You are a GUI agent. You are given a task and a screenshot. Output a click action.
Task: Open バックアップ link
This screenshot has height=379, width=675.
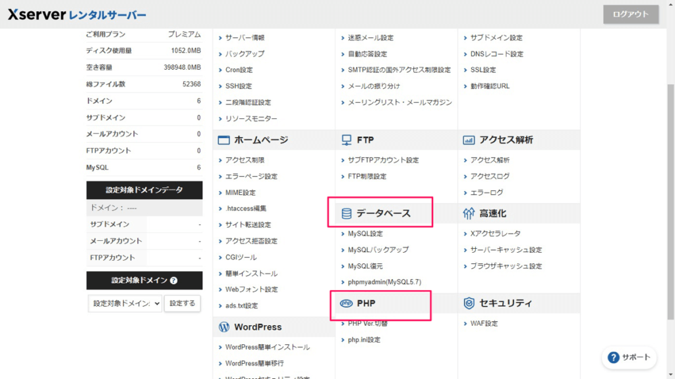[245, 54]
